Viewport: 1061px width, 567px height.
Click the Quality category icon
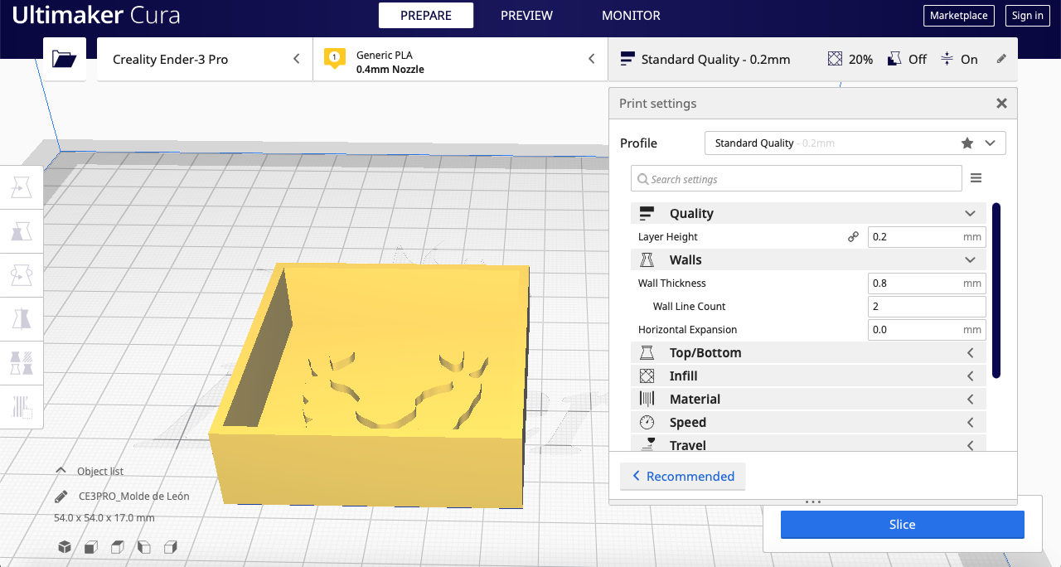point(647,213)
